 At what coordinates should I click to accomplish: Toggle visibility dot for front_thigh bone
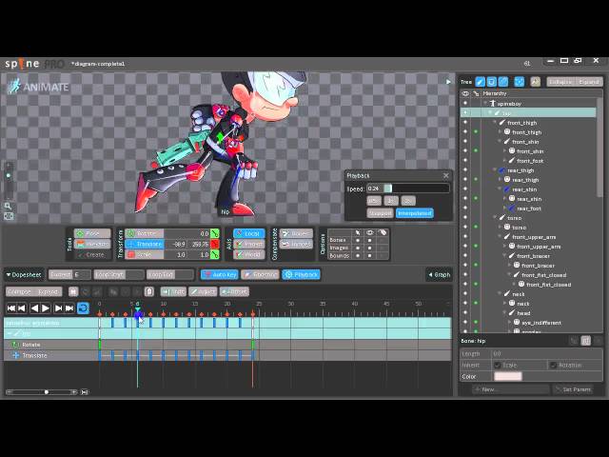click(465, 123)
